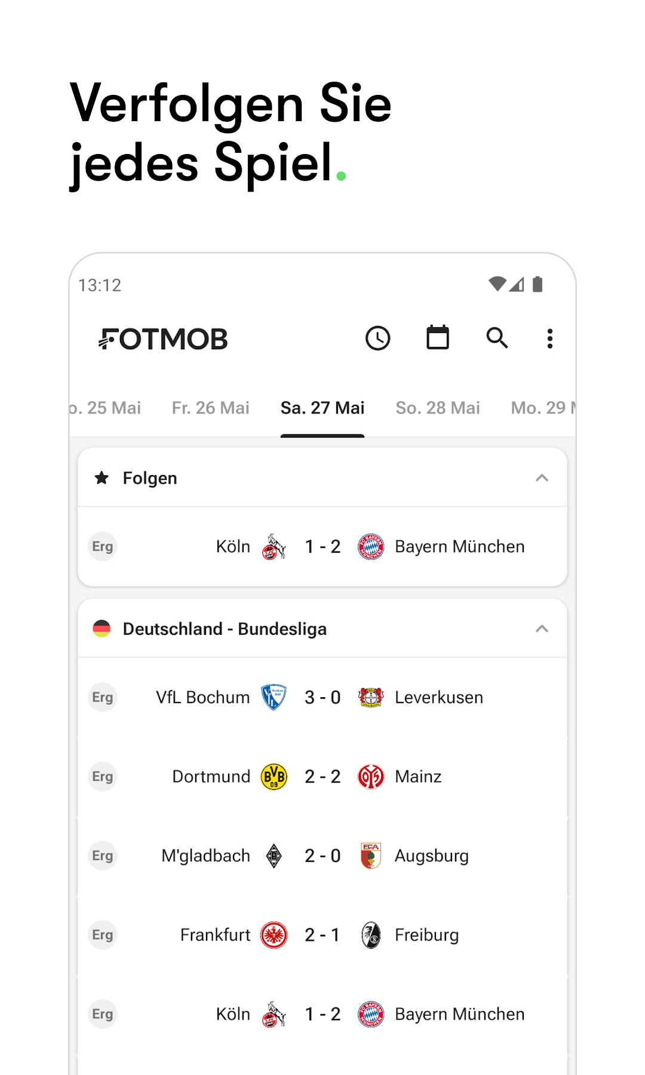Open the Deutschland - Bundesliga league page
The image size is (645, 1075).
[225, 629]
